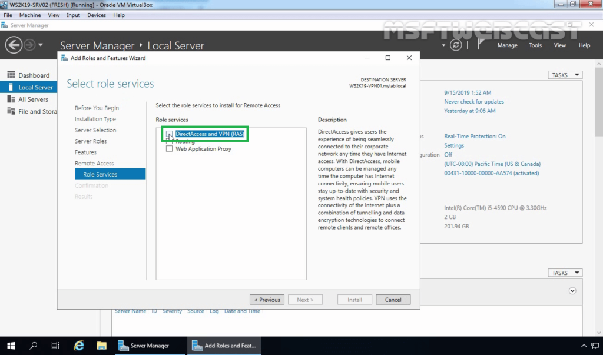Viewport: 603px width, 355px height.
Task: Open navigation history dropdown beside forward arrow
Action: (x=41, y=45)
